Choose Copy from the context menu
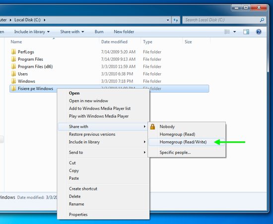273x224 pixels. click(103, 171)
